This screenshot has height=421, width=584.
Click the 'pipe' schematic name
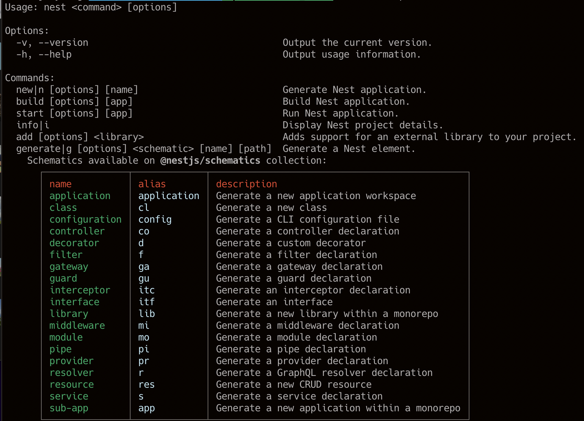[x=60, y=349]
